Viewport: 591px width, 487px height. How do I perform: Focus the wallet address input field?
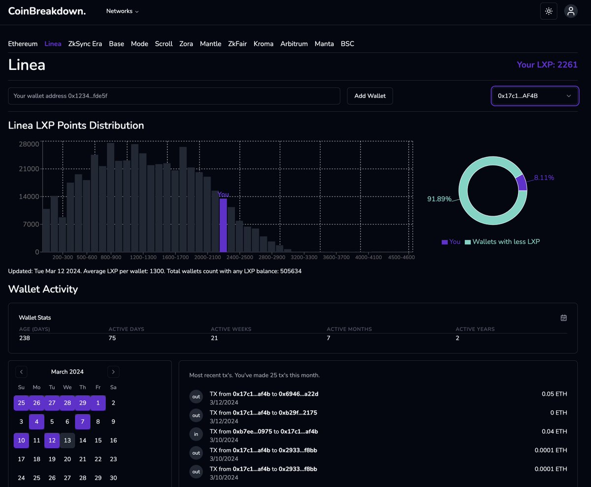tap(174, 96)
